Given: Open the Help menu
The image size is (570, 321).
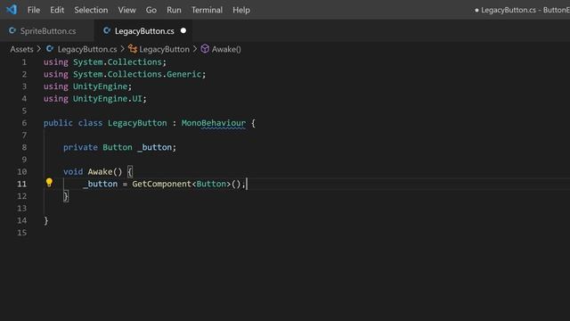Looking at the screenshot, I should coord(241,10).
